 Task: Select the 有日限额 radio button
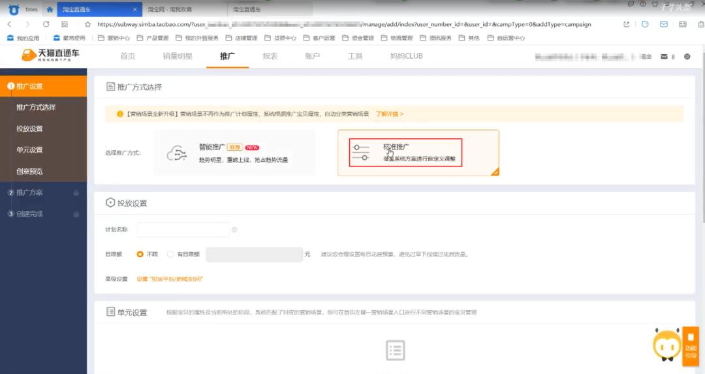(x=170, y=255)
